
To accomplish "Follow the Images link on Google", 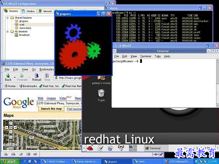I will pos(51,98).
